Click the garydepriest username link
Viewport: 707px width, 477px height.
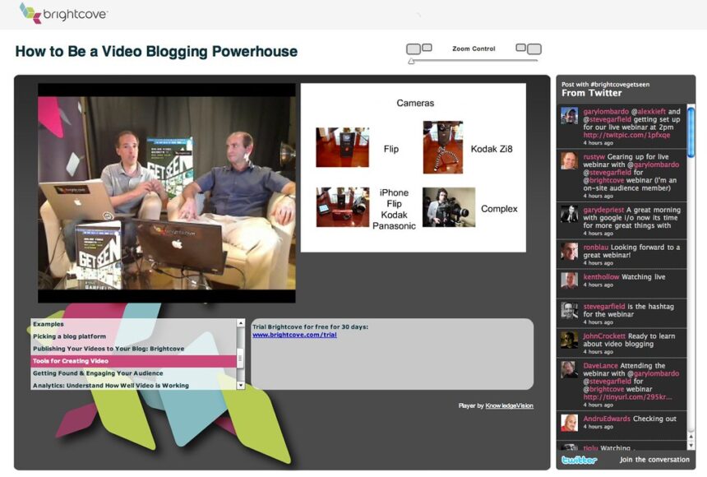pyautogui.click(x=603, y=210)
